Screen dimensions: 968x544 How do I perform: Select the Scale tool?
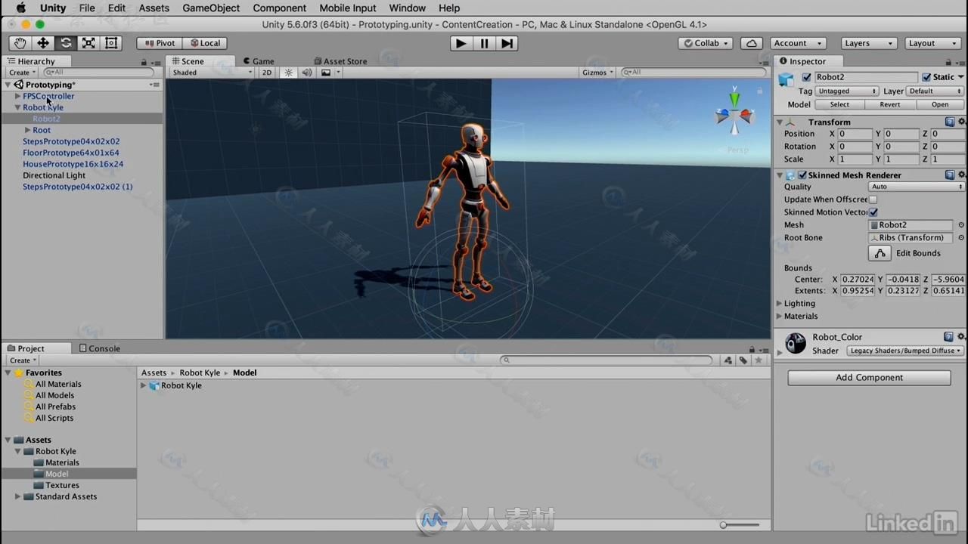tap(88, 43)
